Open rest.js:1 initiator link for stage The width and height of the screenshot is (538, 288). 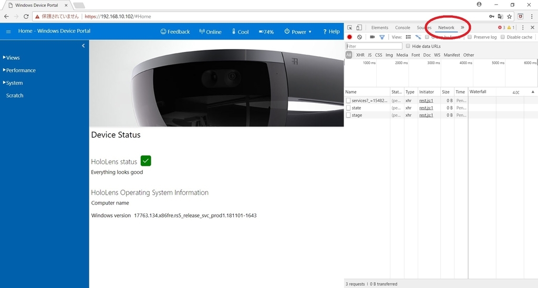pos(426,115)
